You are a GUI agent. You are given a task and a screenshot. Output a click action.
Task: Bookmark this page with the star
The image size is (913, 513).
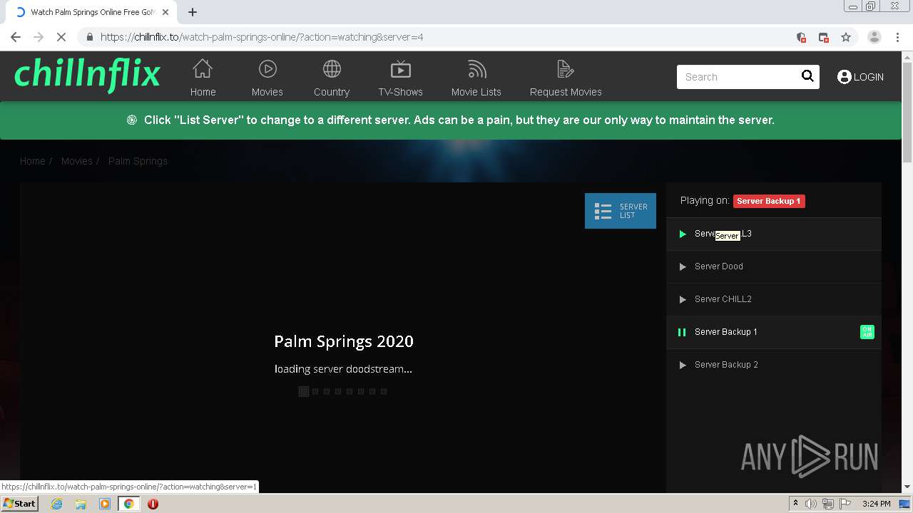click(x=846, y=37)
